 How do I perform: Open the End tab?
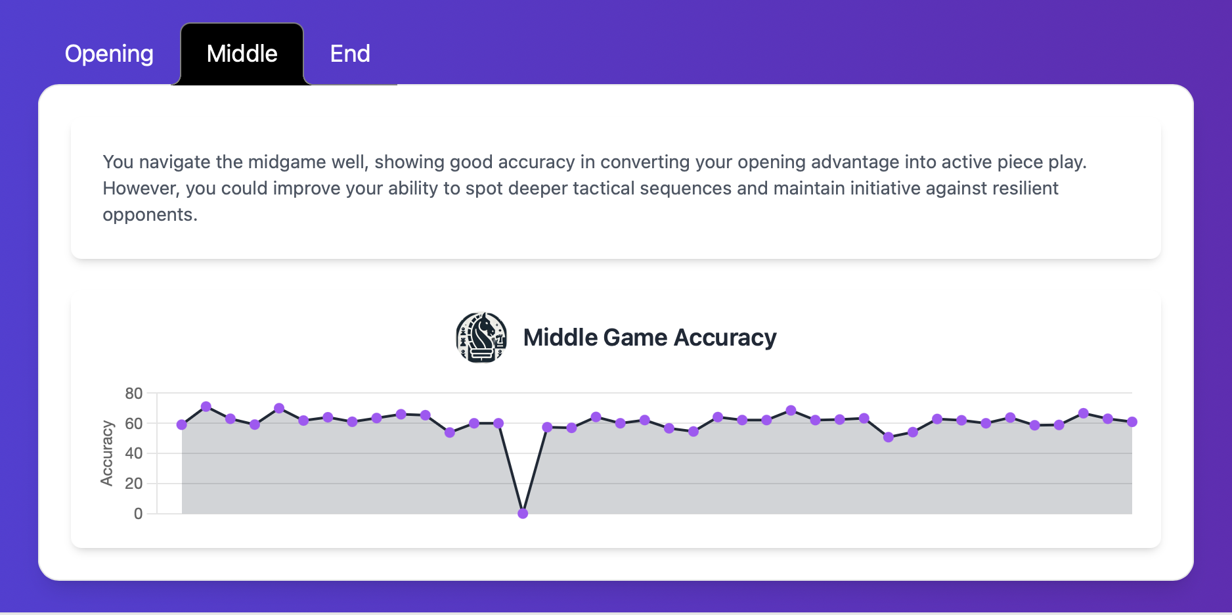tap(350, 54)
